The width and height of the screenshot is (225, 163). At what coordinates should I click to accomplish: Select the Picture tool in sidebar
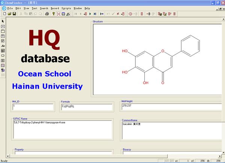(x=3, y=50)
